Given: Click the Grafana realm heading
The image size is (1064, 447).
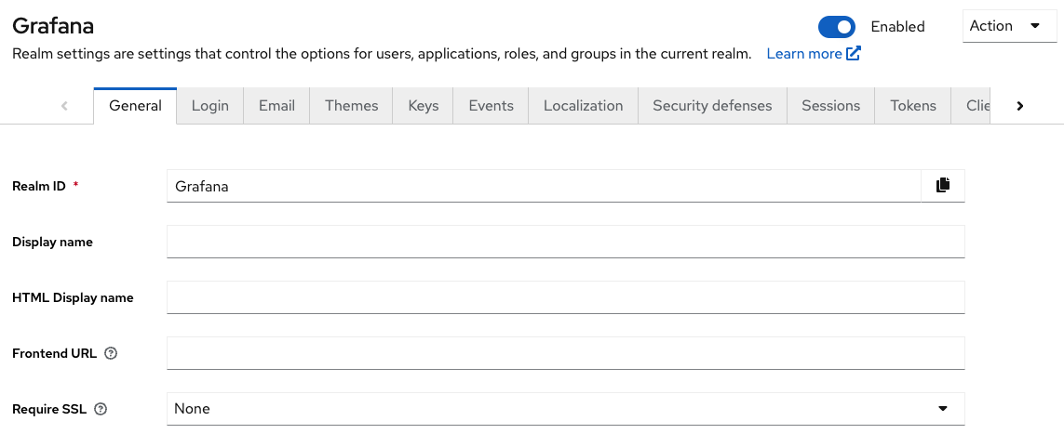Looking at the screenshot, I should (x=53, y=26).
